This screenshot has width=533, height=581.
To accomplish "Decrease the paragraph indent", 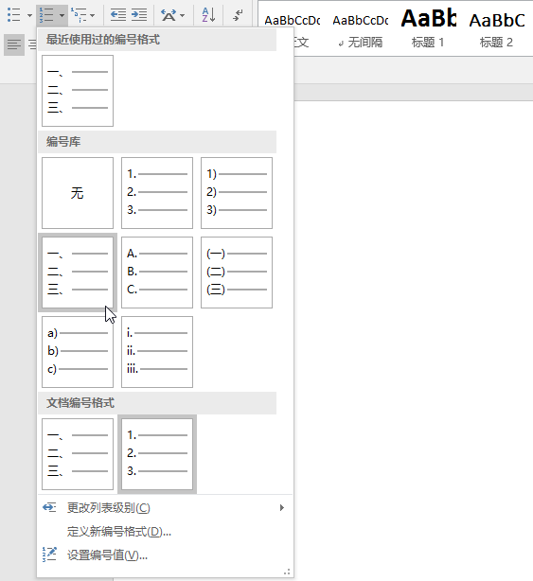I will (x=118, y=15).
